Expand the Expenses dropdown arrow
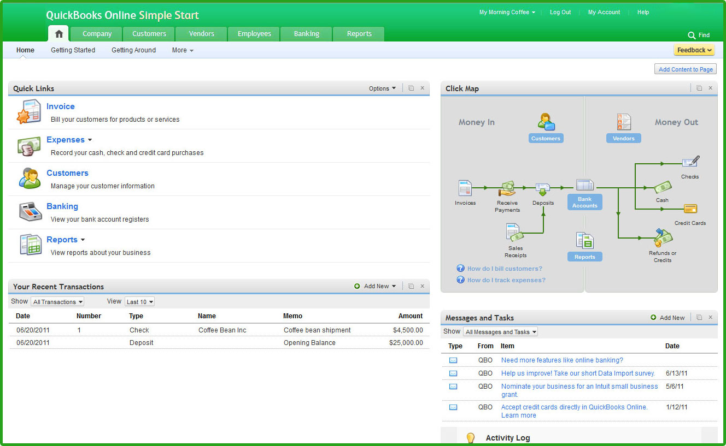 90,140
